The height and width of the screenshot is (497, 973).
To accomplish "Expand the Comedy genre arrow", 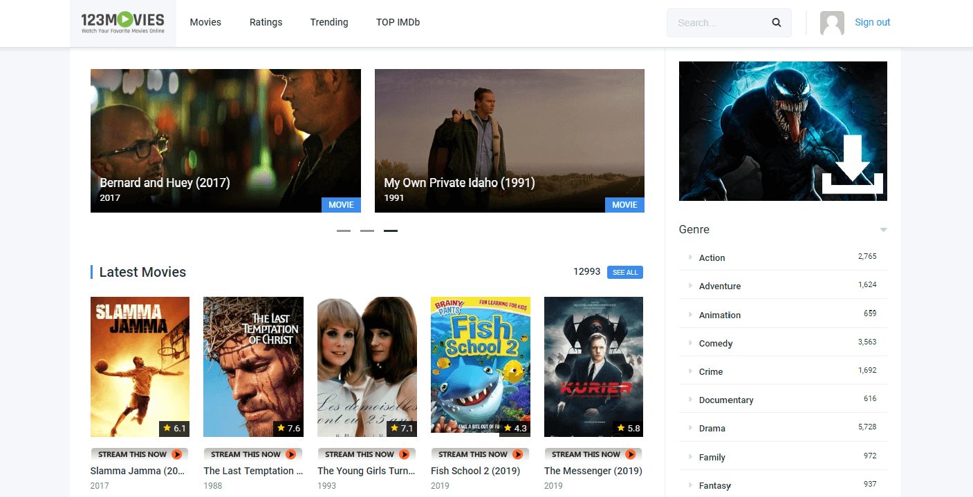I will click(x=690, y=343).
